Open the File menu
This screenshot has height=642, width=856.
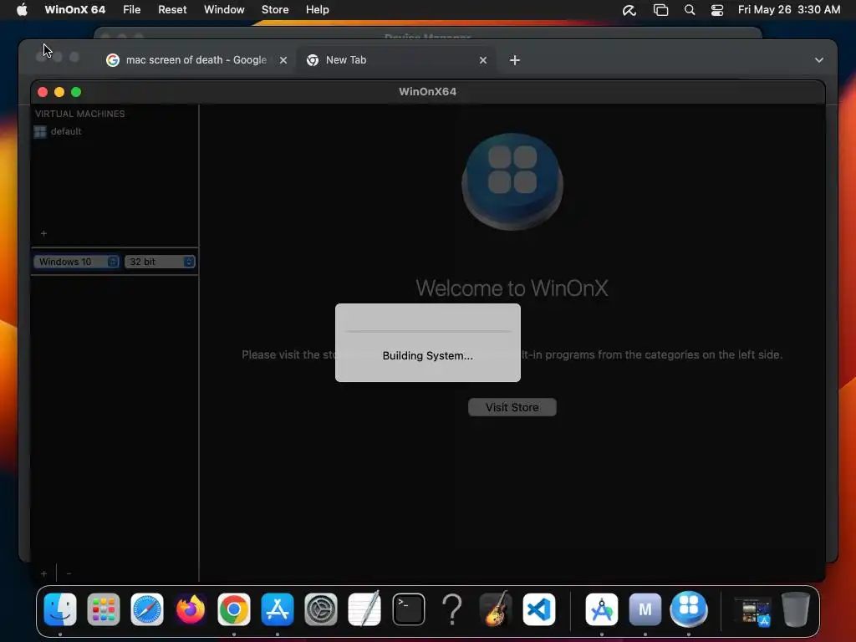click(131, 10)
